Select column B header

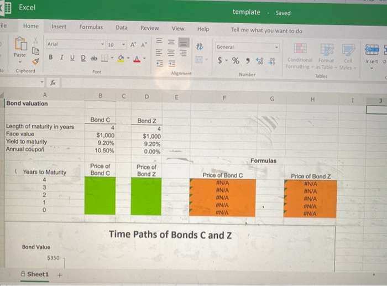[x=100, y=96]
